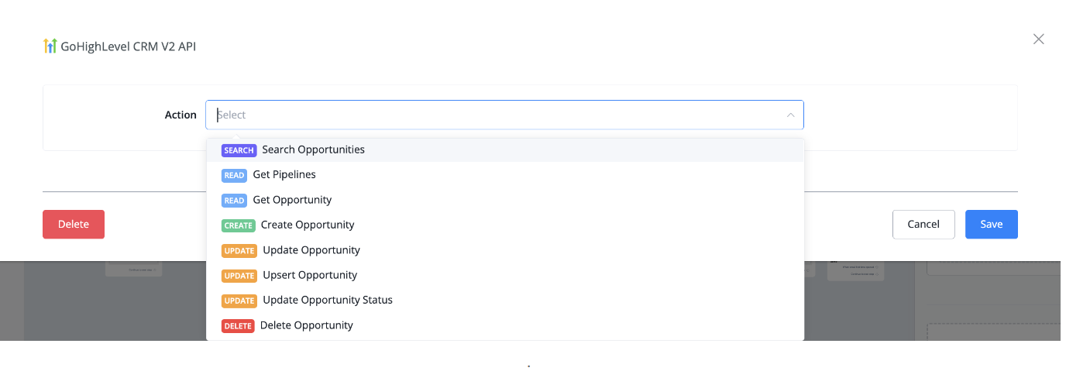Viewport: 1066px width, 378px height.
Task: Click the GoHighLevel CRM V2 API title
Action: point(129,46)
